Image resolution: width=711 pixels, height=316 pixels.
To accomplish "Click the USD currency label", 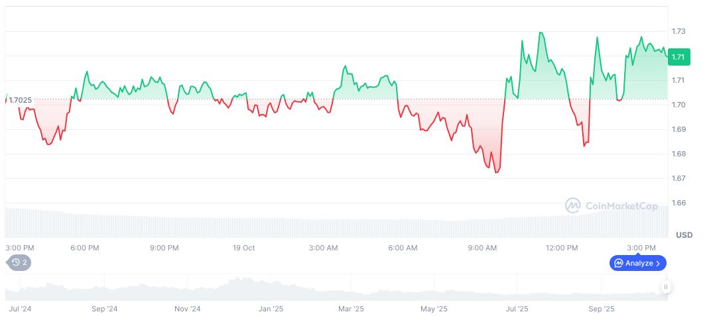I will (684, 235).
